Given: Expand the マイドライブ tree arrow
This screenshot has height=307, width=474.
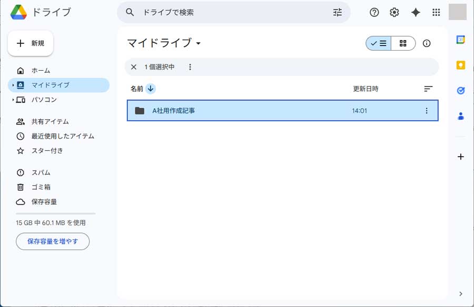Looking at the screenshot, I should [13, 85].
